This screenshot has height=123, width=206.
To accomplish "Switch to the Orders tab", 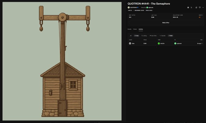I will coord(135,29).
